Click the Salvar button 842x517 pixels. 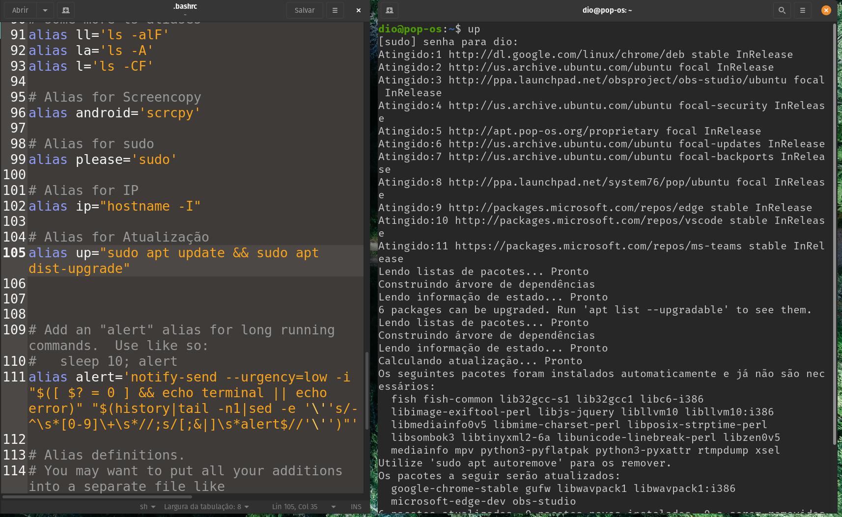click(x=305, y=10)
